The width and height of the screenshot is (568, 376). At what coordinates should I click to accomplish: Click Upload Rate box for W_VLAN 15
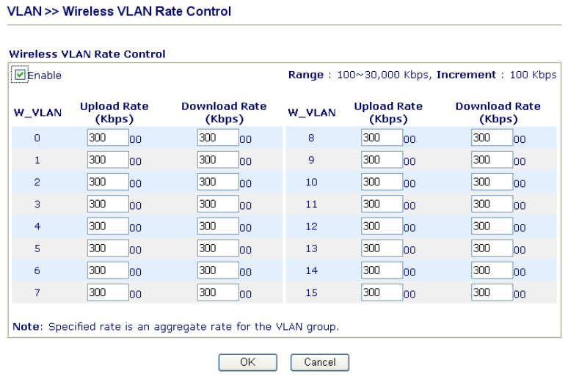click(x=382, y=292)
